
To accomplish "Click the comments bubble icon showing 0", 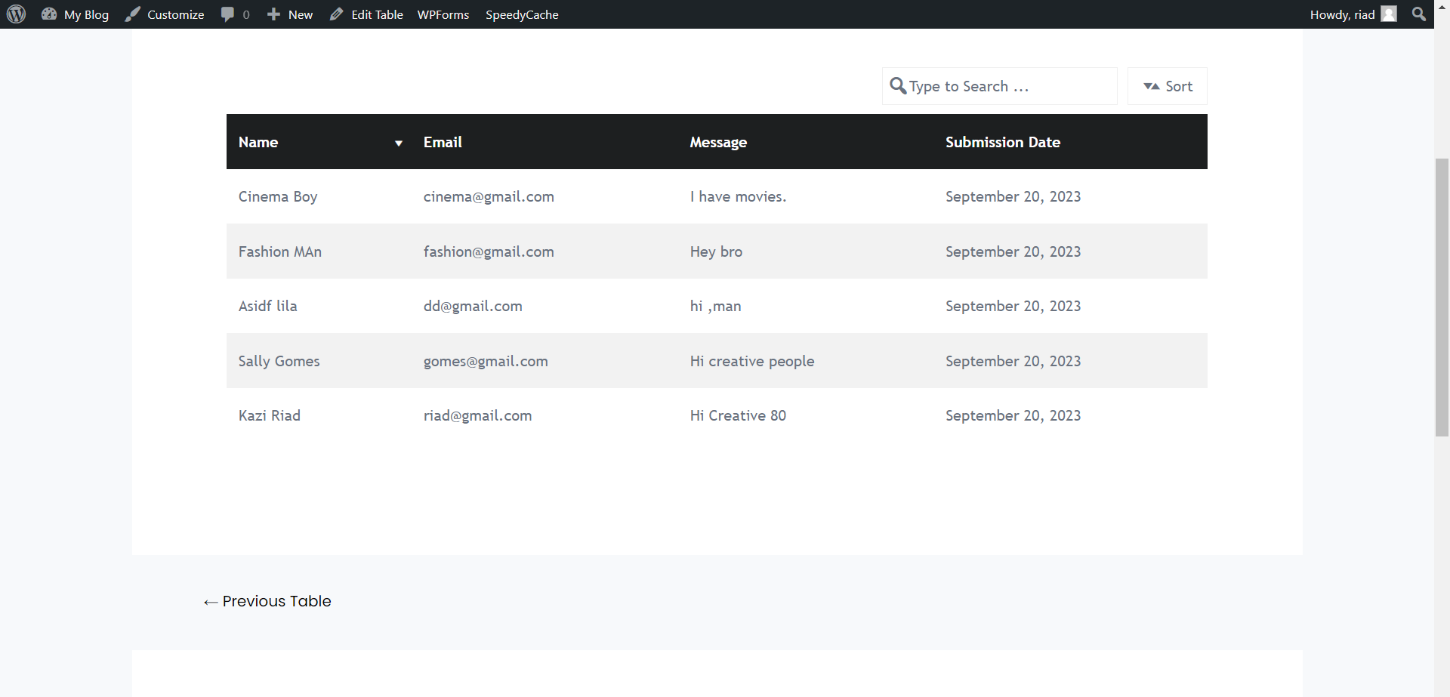I will tap(229, 14).
